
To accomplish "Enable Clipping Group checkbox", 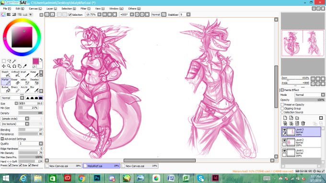I will [282, 108].
